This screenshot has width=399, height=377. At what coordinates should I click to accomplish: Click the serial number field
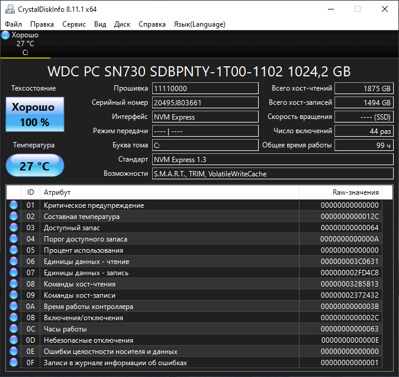(x=205, y=102)
